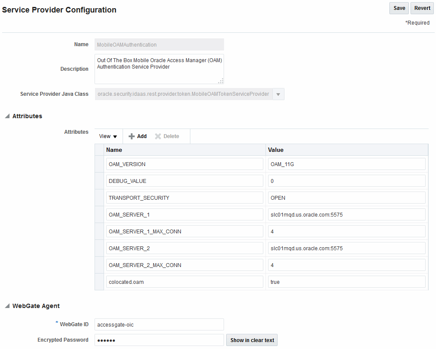Click the Add attribute plus icon

coord(132,136)
